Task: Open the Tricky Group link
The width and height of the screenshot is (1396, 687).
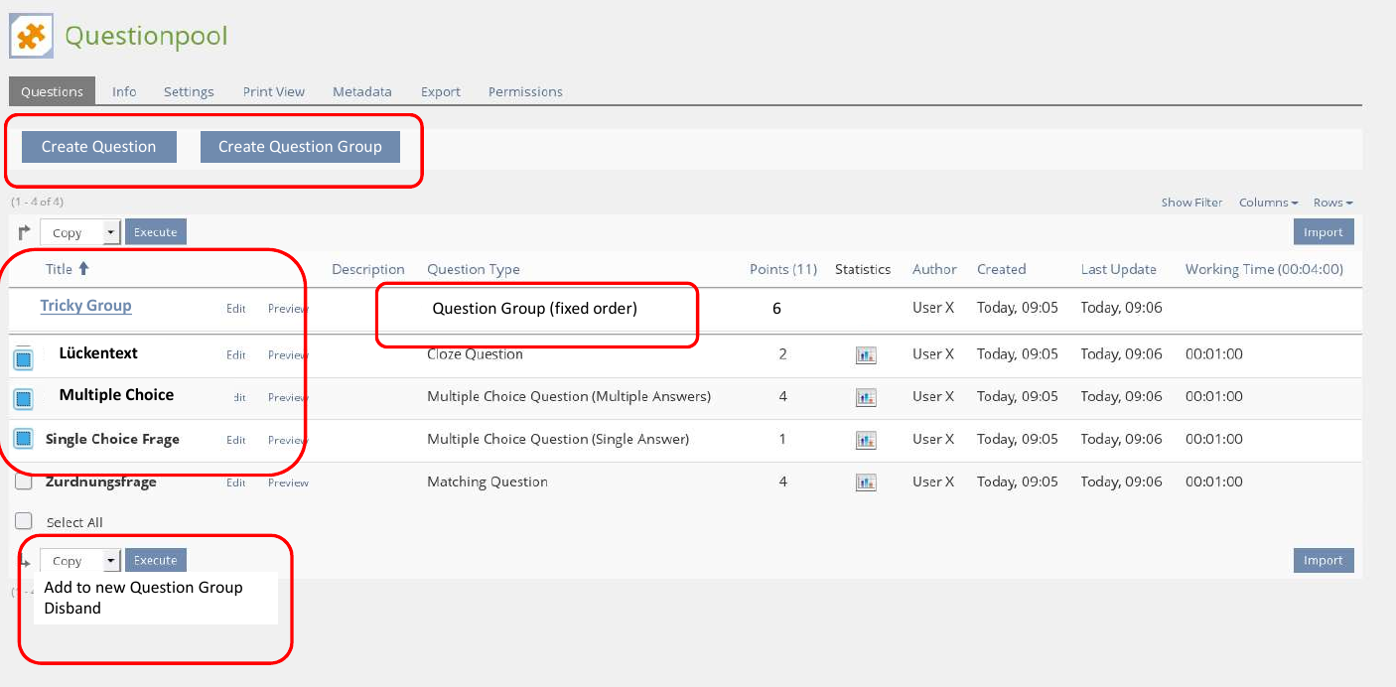Action: coord(85,306)
